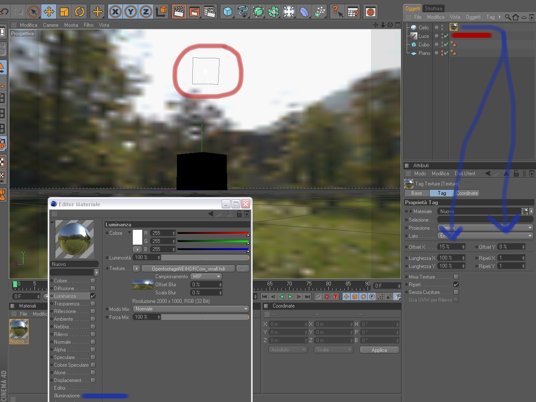Click the Applica button
Image resolution: width=536 pixels, height=402 pixels.
tap(379, 350)
